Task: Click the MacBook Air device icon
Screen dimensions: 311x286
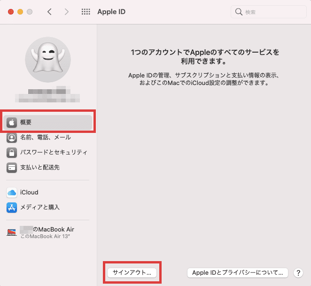Action: coord(12,232)
